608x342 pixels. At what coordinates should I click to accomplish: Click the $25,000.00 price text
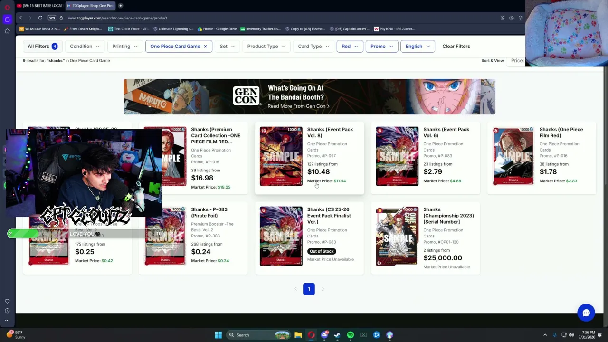(443, 258)
